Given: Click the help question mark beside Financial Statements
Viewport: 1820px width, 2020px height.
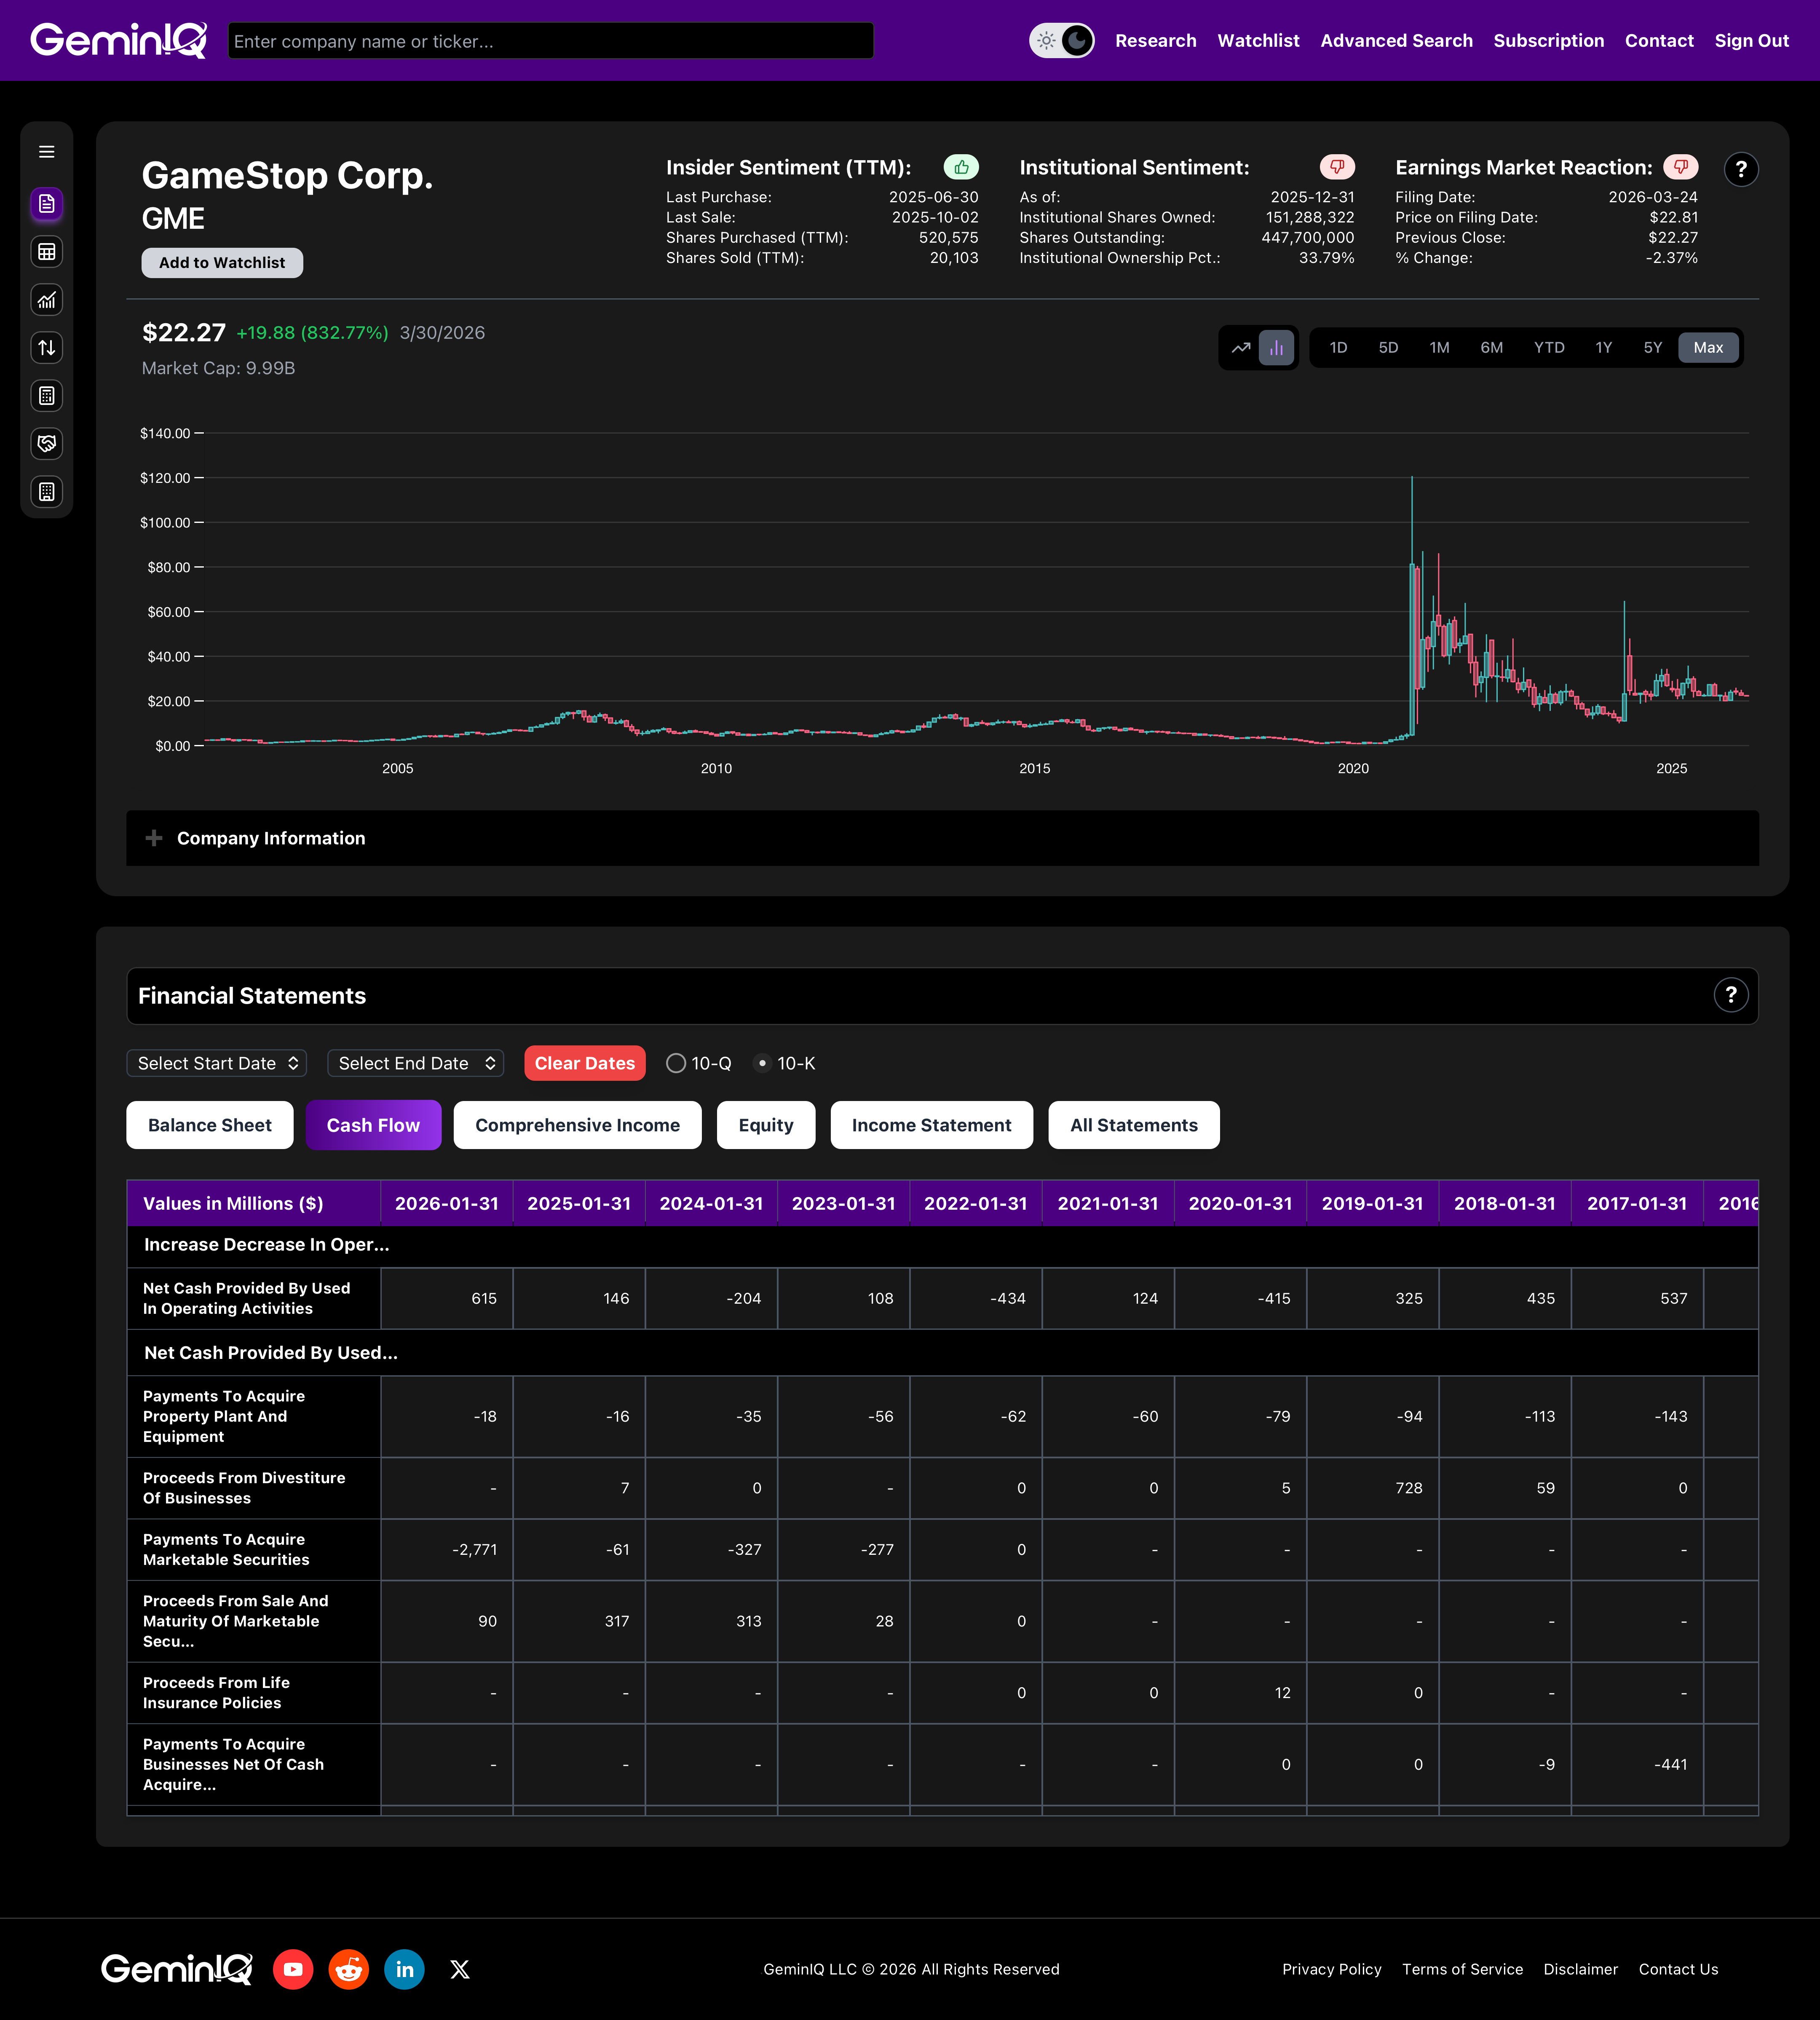Looking at the screenshot, I should tap(1731, 995).
